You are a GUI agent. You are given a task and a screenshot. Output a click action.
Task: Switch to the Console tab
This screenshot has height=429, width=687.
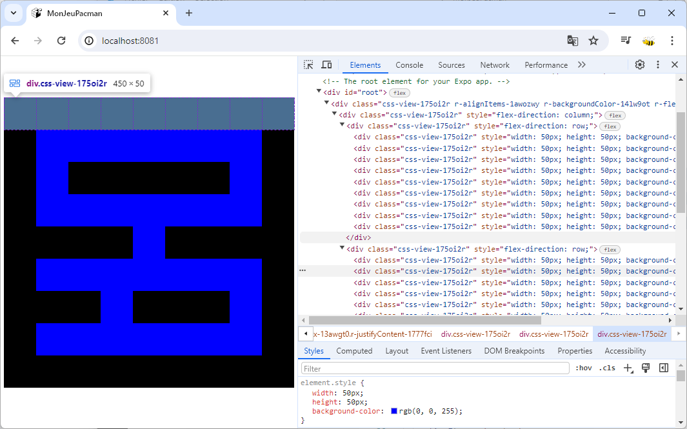tap(409, 65)
